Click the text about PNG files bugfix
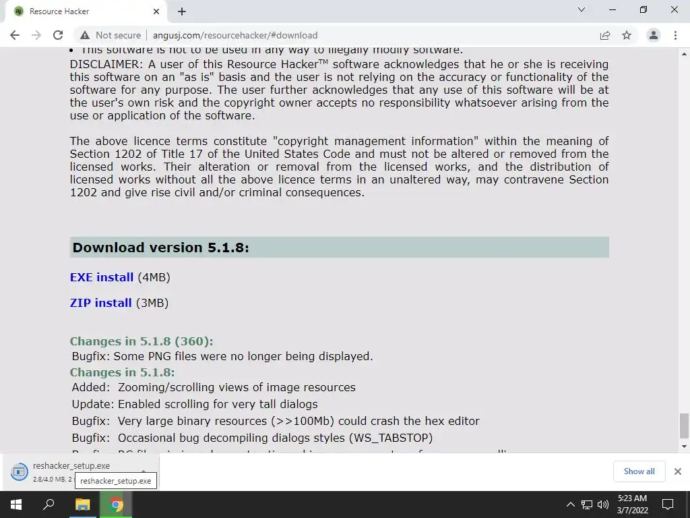Viewport: 690px width, 518px height. coord(222,356)
